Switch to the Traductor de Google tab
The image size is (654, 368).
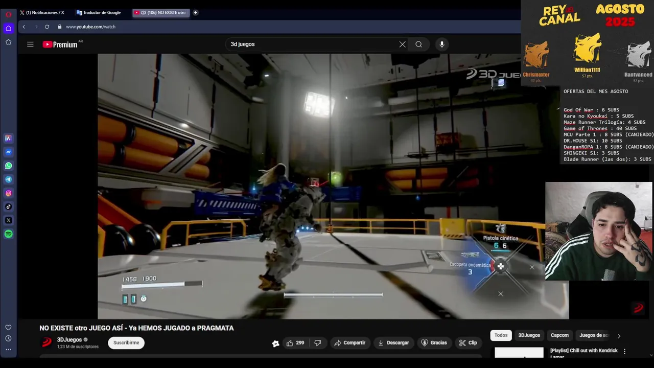coord(101,13)
